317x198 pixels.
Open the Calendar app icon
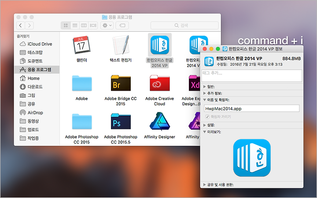tap(81, 45)
